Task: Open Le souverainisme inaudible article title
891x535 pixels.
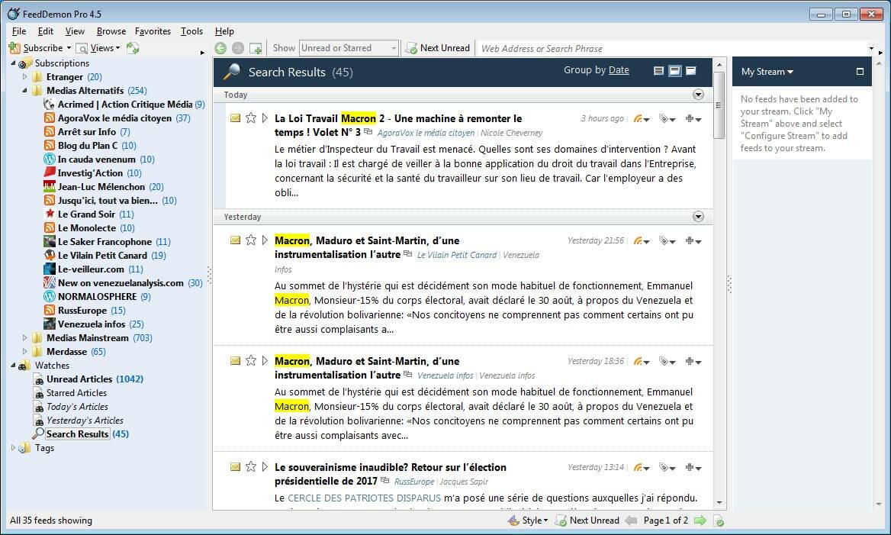Action: [391, 474]
